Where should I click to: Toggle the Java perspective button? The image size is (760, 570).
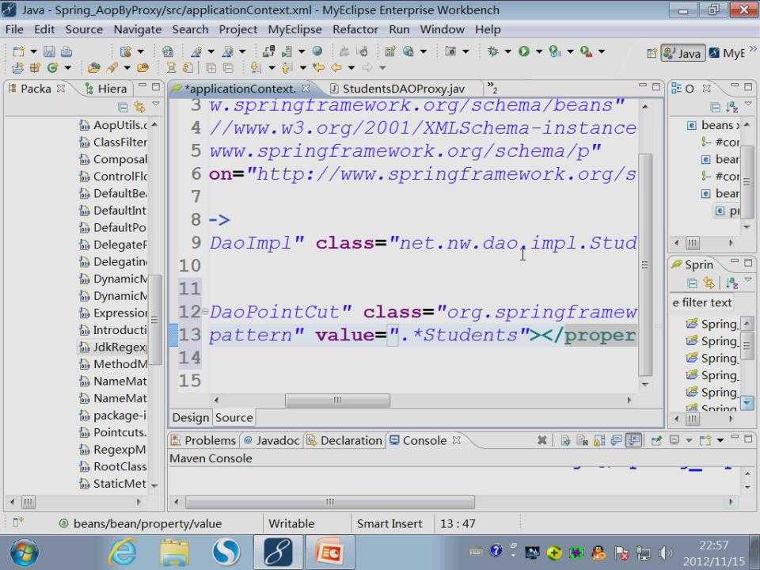pyautogui.click(x=682, y=53)
